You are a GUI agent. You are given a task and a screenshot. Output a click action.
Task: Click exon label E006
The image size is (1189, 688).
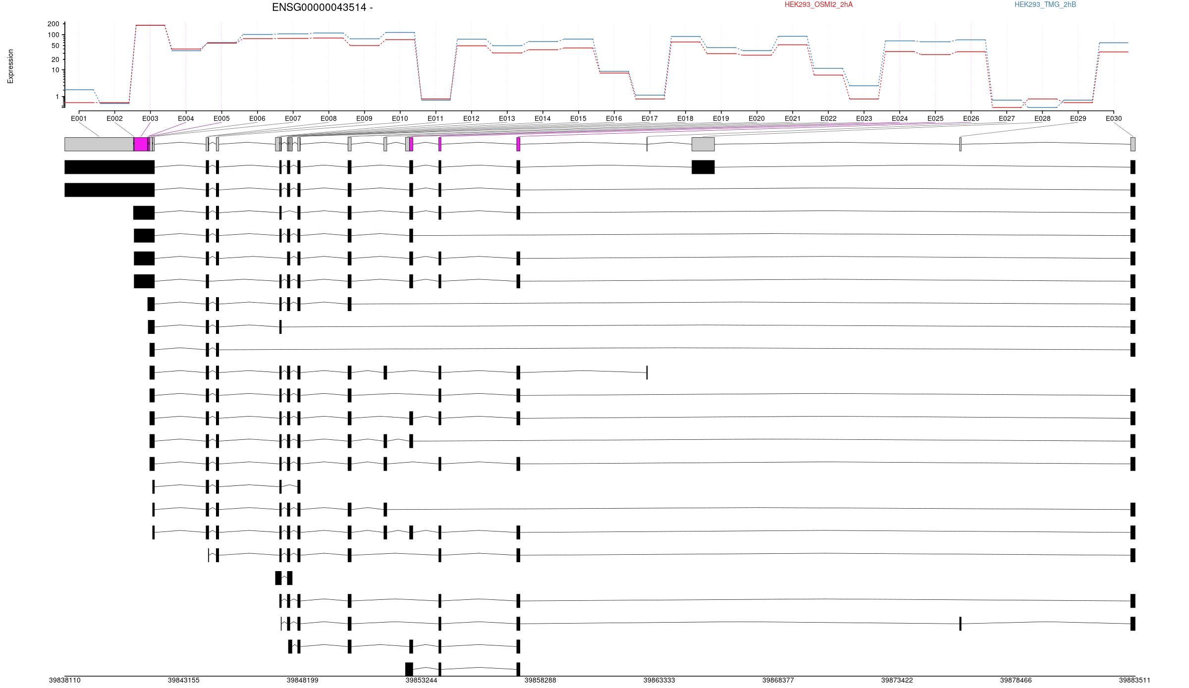pos(257,119)
